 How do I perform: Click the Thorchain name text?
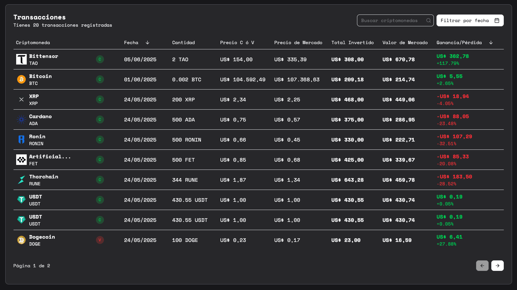coord(44,177)
